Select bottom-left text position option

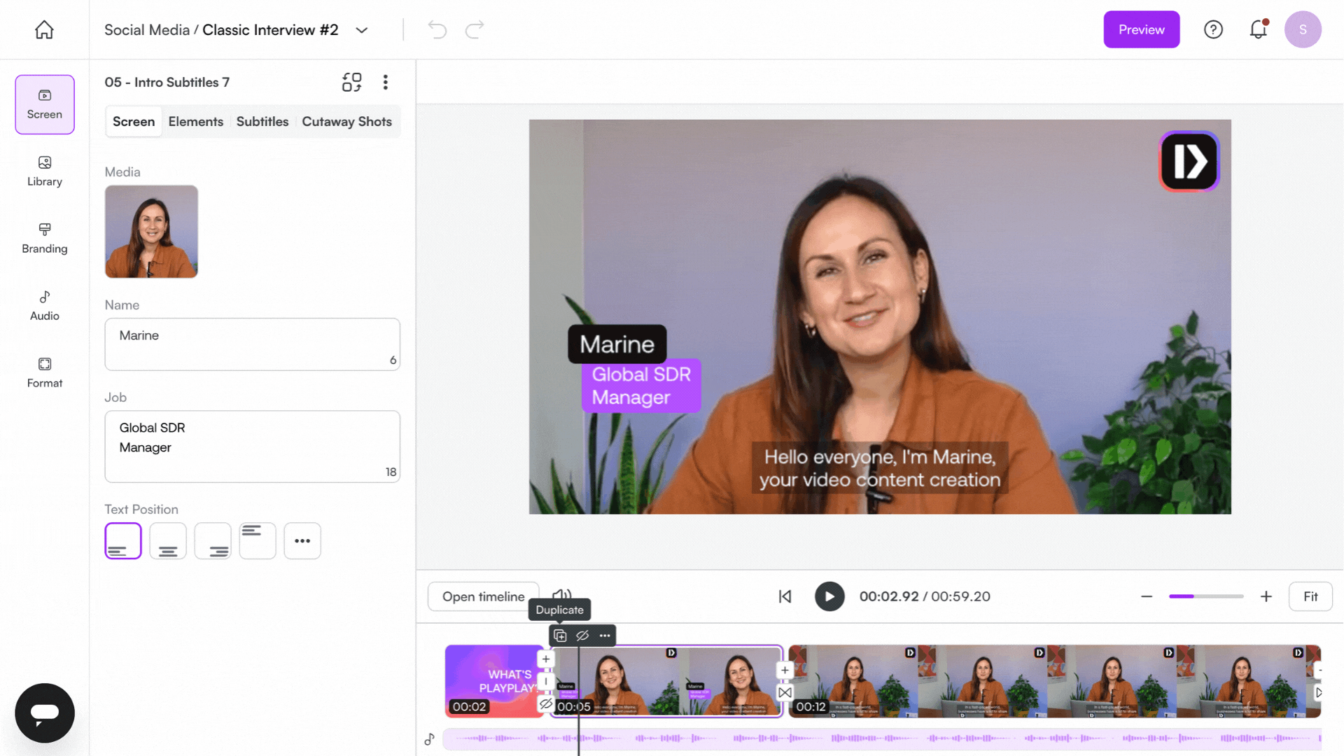pos(123,540)
